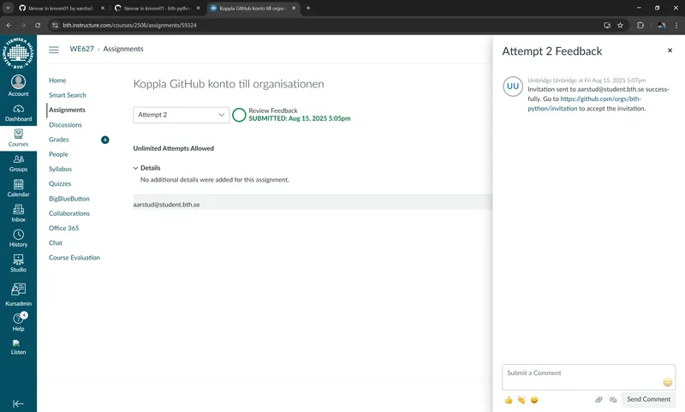Collapse the global navigation sidebar arrow

coord(18,403)
